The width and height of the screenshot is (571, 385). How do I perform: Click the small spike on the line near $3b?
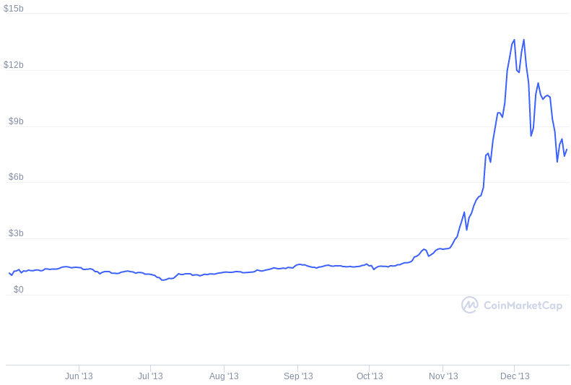tap(464, 212)
